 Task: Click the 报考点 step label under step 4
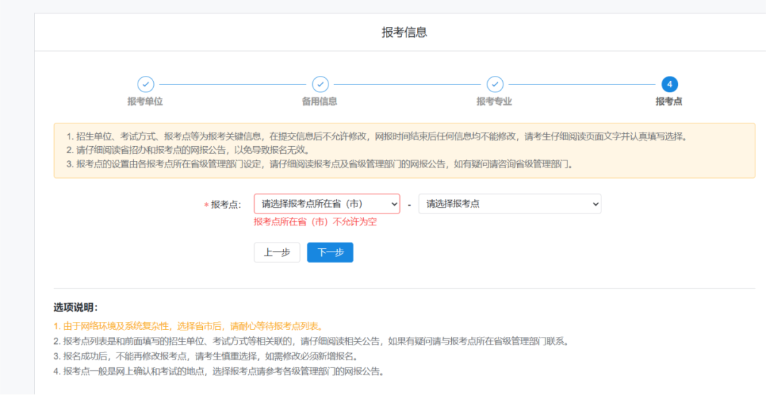(x=669, y=101)
